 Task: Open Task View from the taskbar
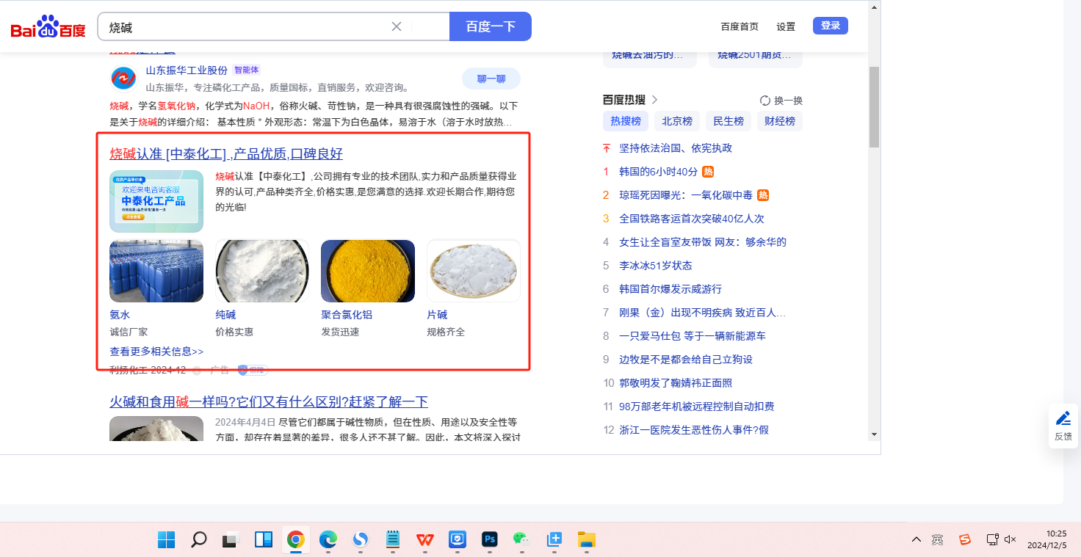point(231,539)
